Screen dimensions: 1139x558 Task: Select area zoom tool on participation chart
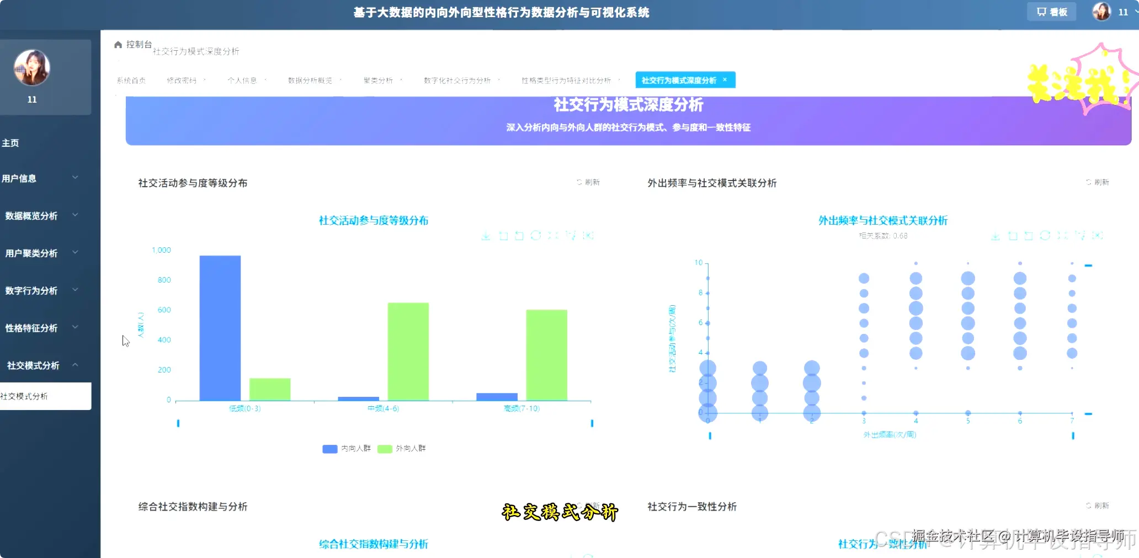click(503, 236)
